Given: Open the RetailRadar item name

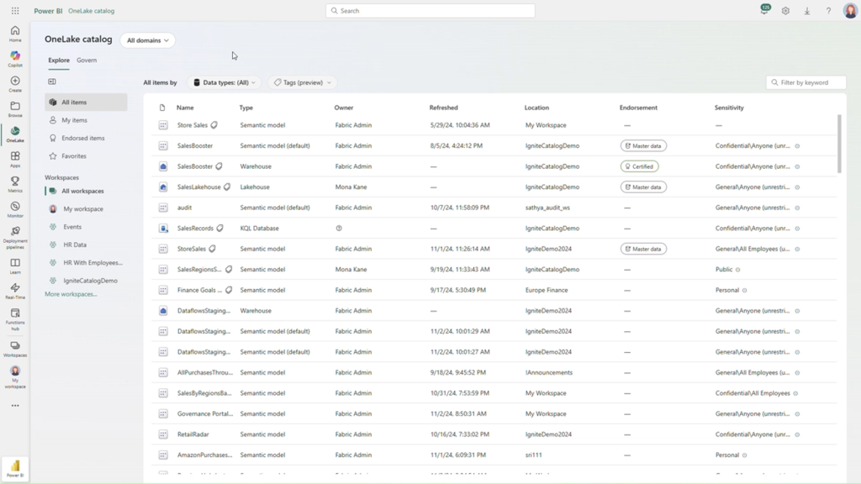Looking at the screenshot, I should (x=193, y=434).
